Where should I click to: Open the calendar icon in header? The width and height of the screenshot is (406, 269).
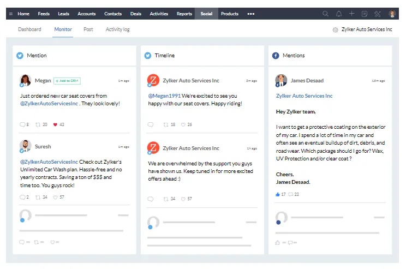point(365,14)
